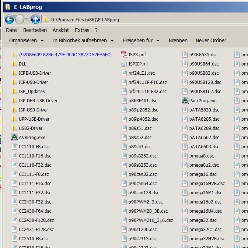Select the ISP3.pdf PDF icon
The width and height of the screenshot is (248, 248).
tap(124, 55)
